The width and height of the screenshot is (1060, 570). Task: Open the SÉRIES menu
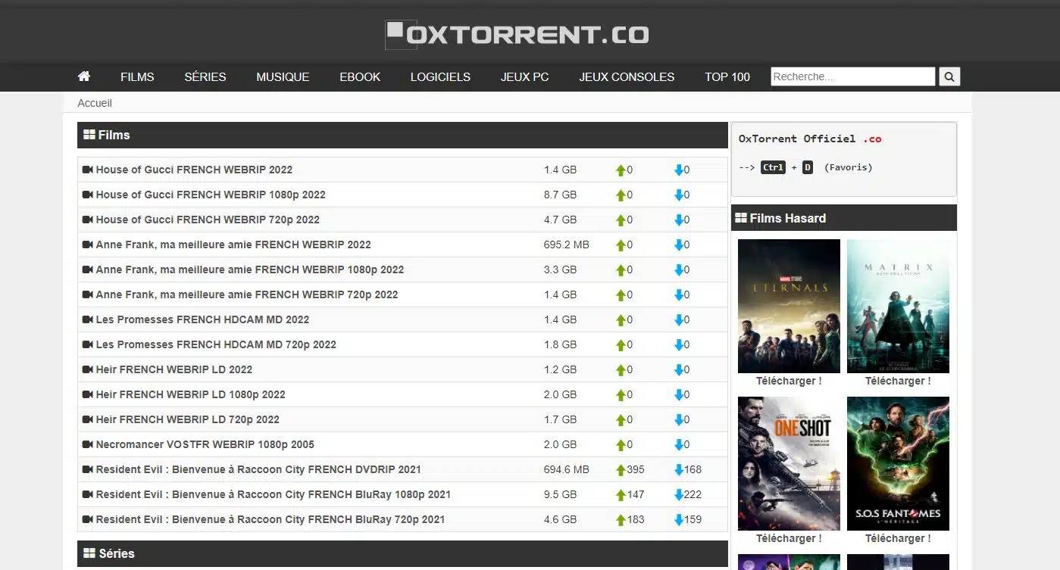pyautogui.click(x=205, y=76)
